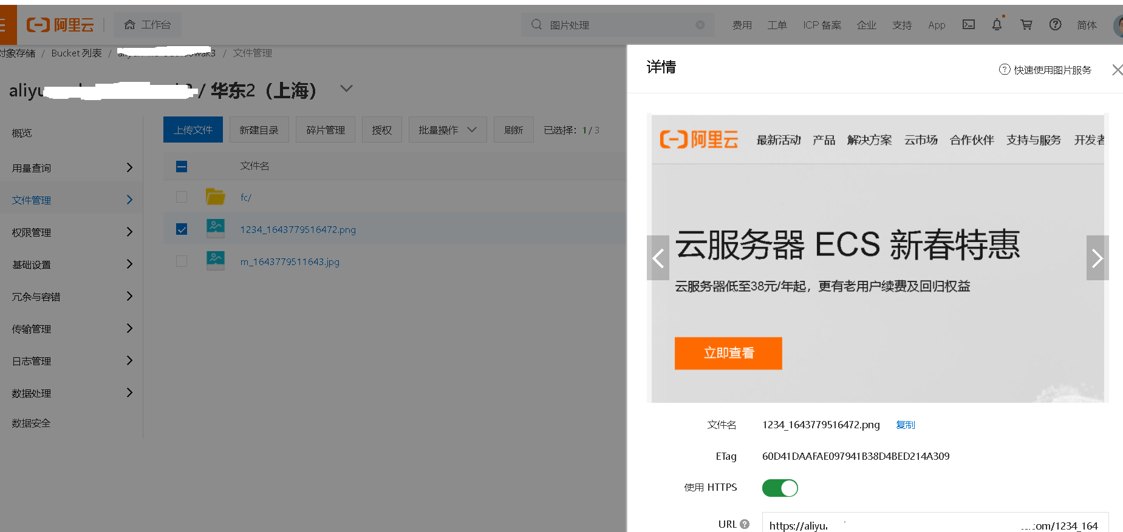Viewport: 1123px width, 532px height.
Task: Expand the 文件管理 chevron
Action: pos(129,200)
